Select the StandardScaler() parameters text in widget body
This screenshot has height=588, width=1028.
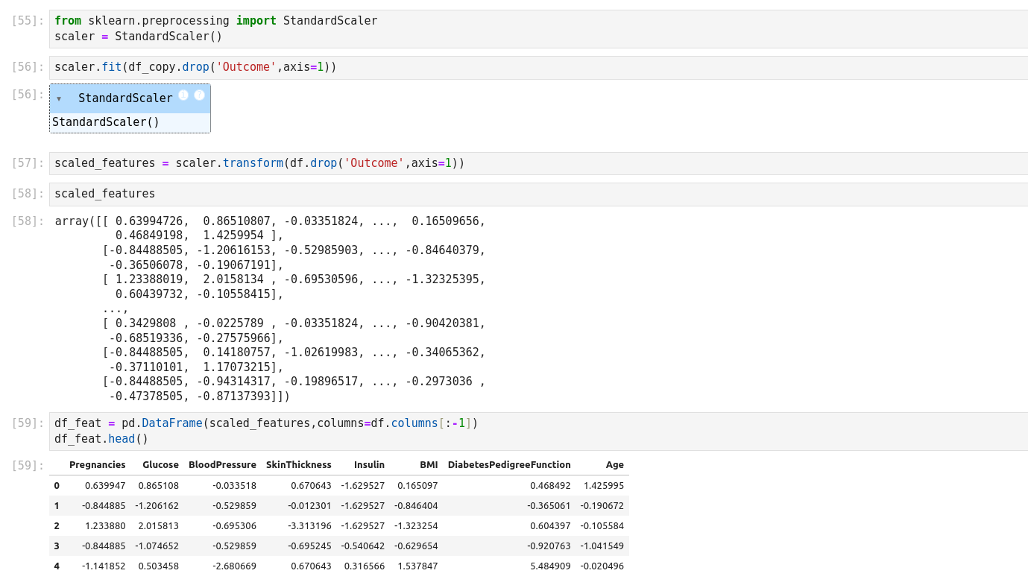(106, 122)
